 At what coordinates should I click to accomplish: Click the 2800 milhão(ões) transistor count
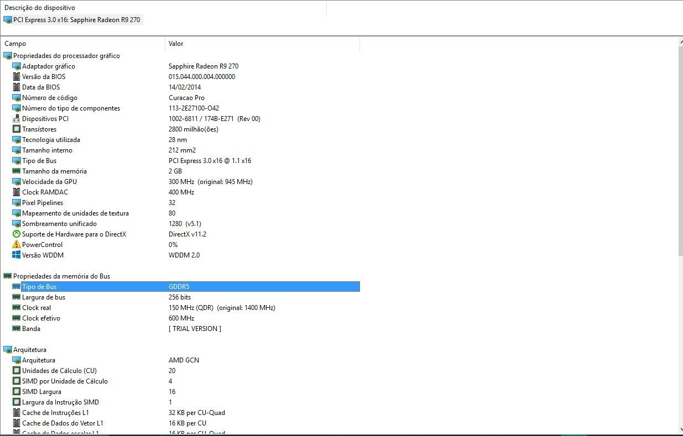pyautogui.click(x=194, y=129)
